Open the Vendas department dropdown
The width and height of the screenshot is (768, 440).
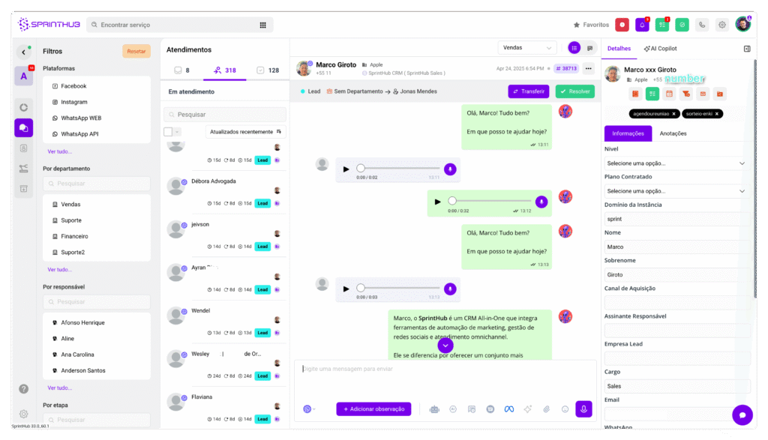point(527,48)
